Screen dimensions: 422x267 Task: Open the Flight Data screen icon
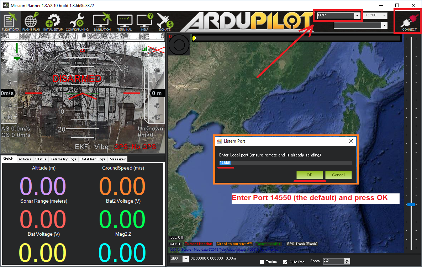(x=10, y=22)
